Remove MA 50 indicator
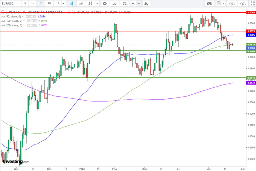 click(34, 16)
